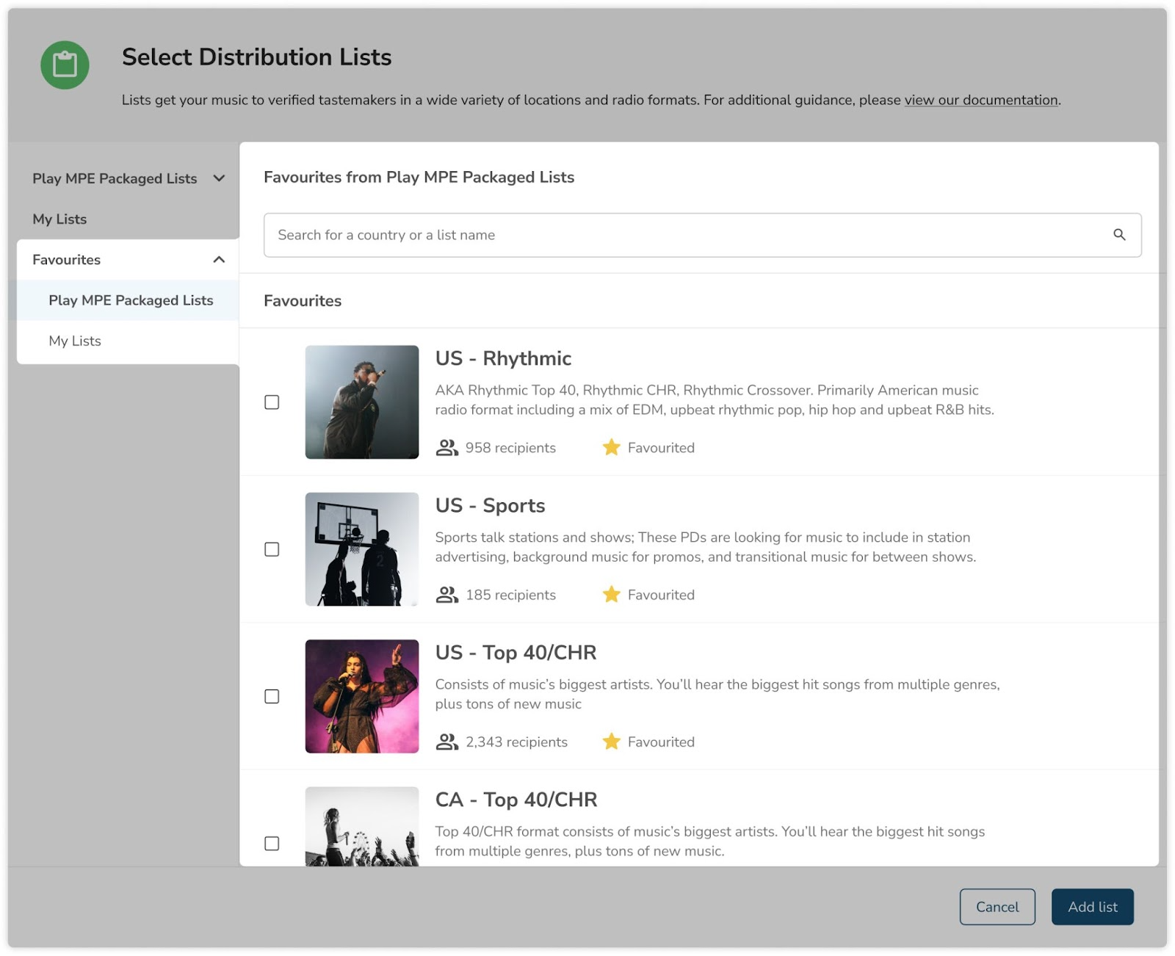1175x956 pixels.
Task: Check the US - Top 40/CHR checkbox
Action: (x=272, y=696)
